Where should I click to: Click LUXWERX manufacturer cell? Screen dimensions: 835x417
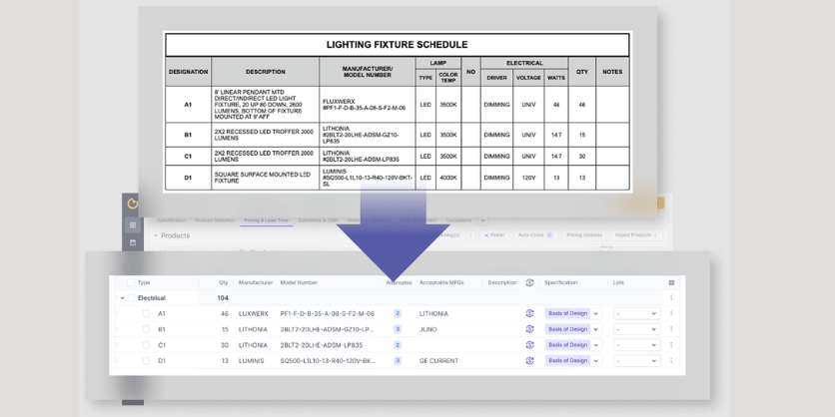254,313
